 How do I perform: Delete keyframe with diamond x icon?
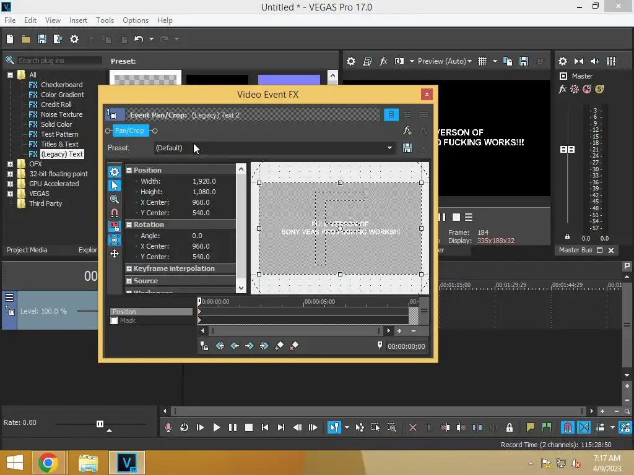294,346
